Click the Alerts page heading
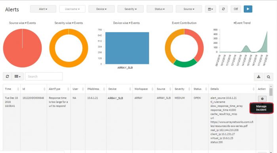The height and width of the screenshot is (153, 277). coord(12,9)
